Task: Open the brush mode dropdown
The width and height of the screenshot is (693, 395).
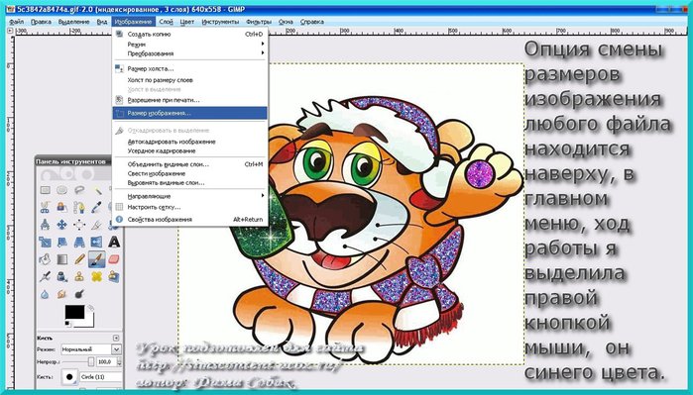Action: point(90,349)
